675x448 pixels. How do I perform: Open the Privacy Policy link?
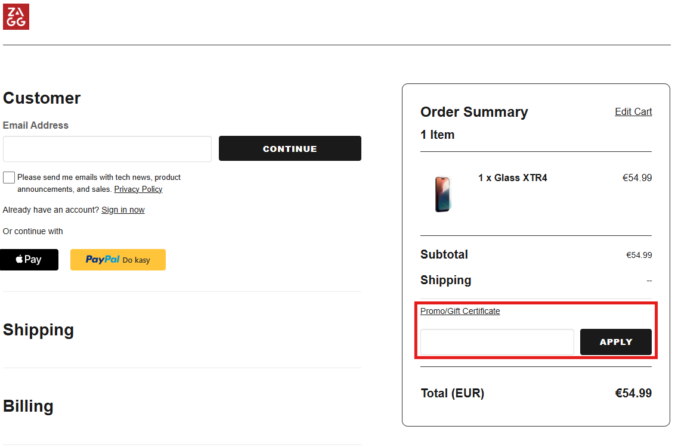138,189
